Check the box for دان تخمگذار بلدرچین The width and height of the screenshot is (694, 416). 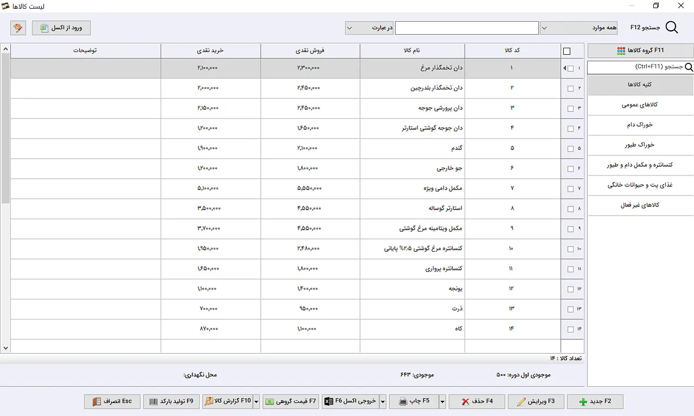click(570, 88)
